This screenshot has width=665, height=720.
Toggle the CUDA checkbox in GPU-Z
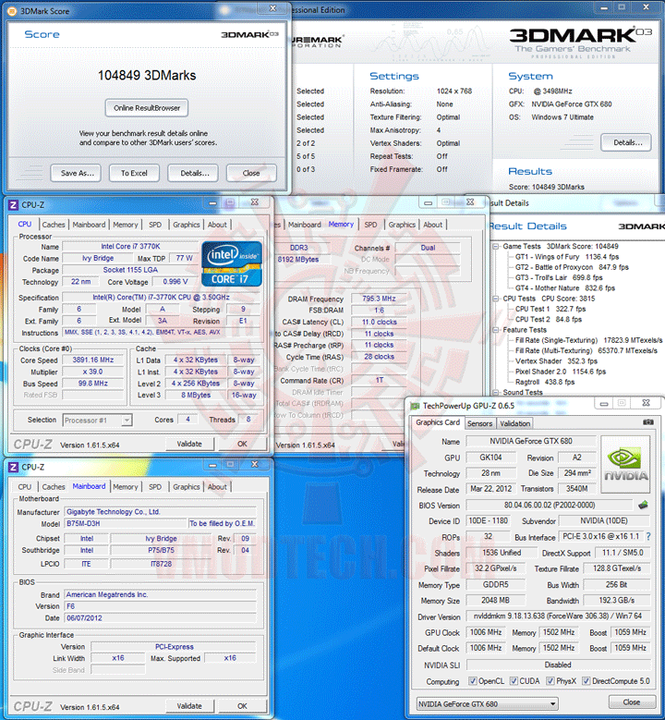[x=514, y=681]
